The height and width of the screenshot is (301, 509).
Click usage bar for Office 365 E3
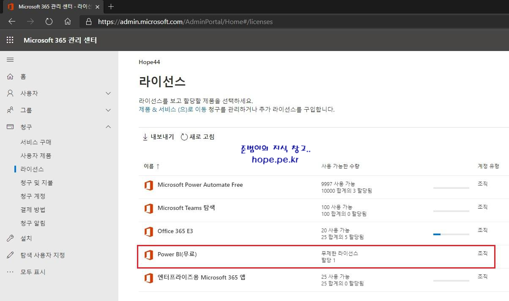coord(451,234)
